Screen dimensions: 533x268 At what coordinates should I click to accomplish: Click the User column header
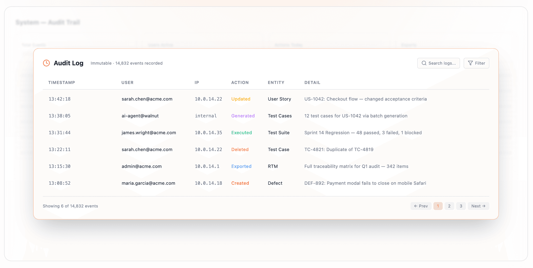coord(127,82)
